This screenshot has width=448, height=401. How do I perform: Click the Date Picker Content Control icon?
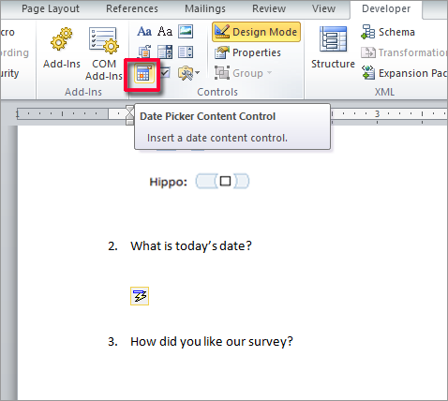[x=143, y=74]
